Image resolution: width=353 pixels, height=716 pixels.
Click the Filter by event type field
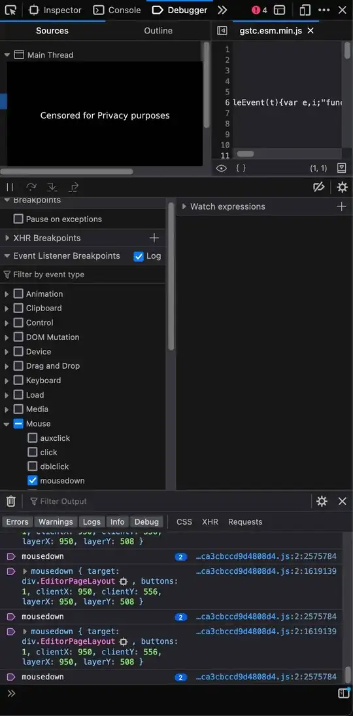82,274
